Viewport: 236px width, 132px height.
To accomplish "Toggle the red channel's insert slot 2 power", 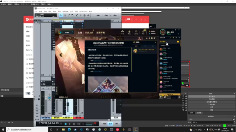I will click(x=83, y=26).
